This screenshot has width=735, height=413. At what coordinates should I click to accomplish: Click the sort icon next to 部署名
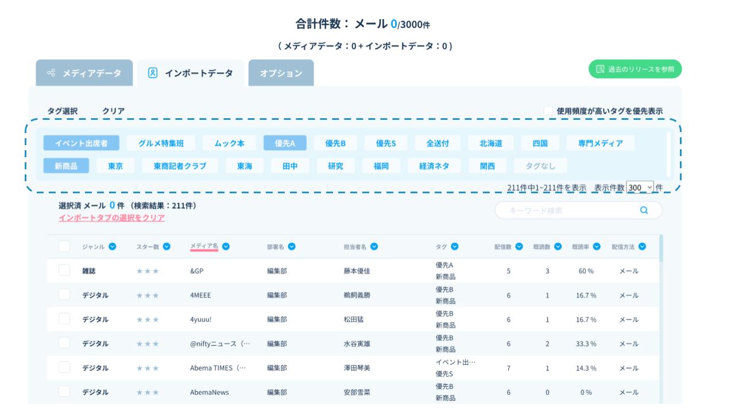point(292,247)
